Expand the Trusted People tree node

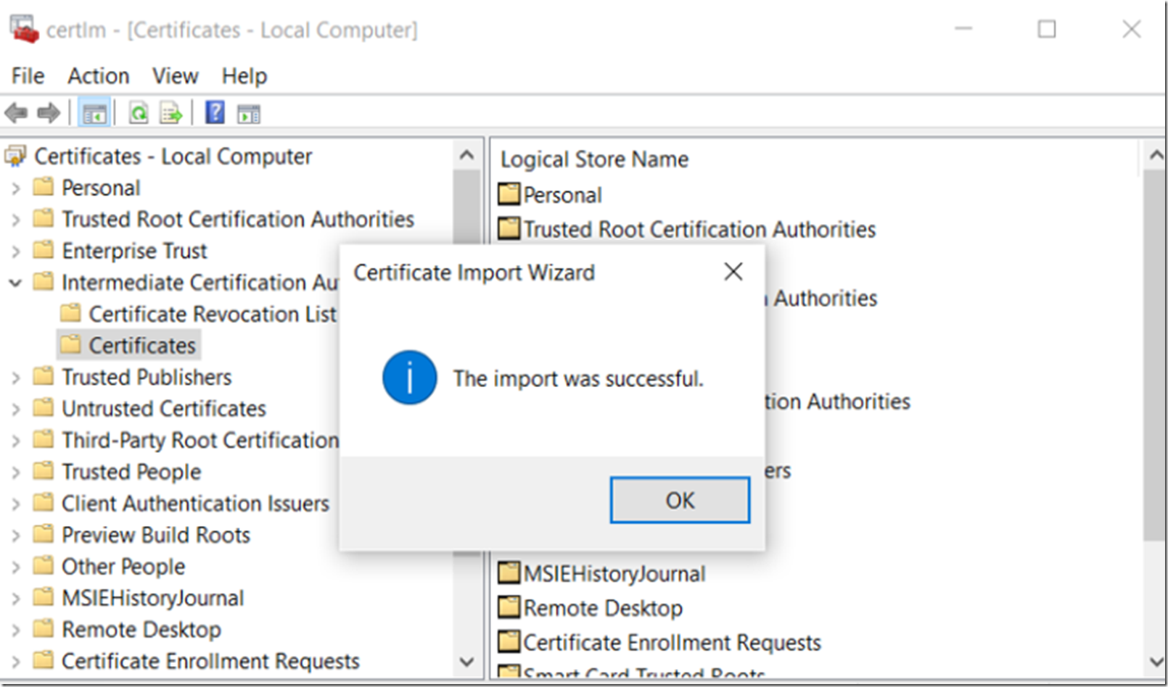coord(16,472)
